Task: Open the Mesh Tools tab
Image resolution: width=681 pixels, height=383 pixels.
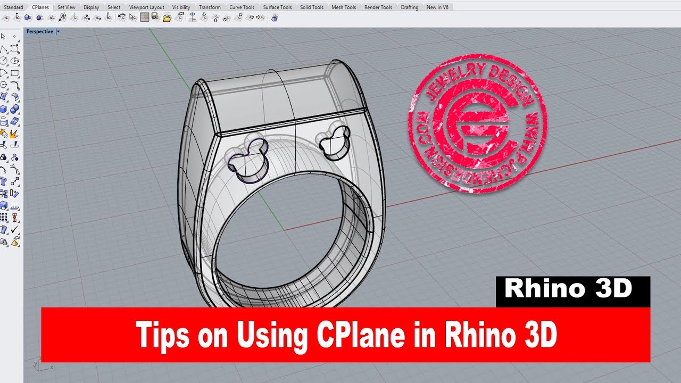Action: pyautogui.click(x=344, y=7)
